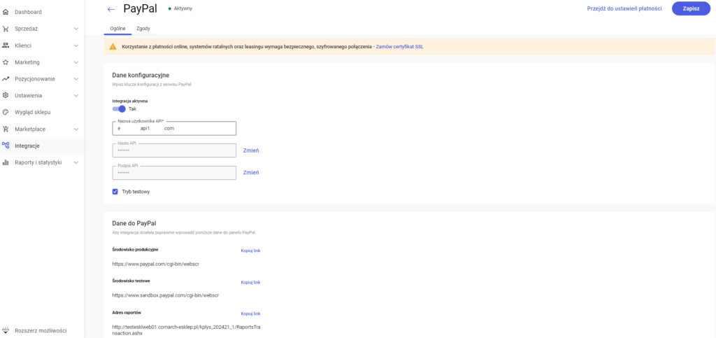Image resolution: width=716 pixels, height=338 pixels.
Task: Expand the Sprzedaż menu chevron
Action: [x=76, y=29]
